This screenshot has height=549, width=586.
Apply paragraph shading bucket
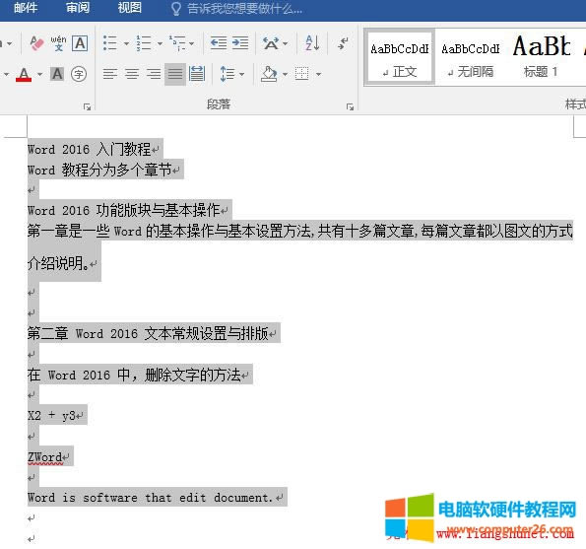click(x=269, y=74)
